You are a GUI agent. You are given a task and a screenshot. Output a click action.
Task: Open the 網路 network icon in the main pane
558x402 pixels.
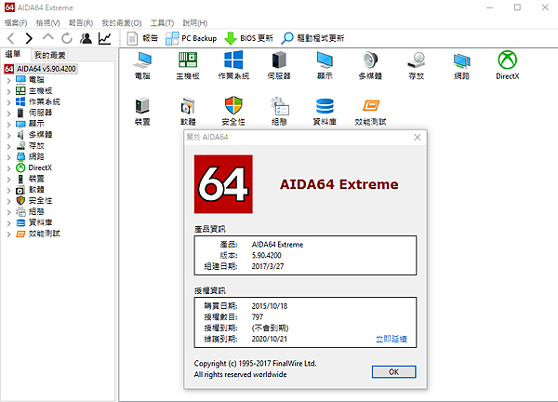(461, 65)
